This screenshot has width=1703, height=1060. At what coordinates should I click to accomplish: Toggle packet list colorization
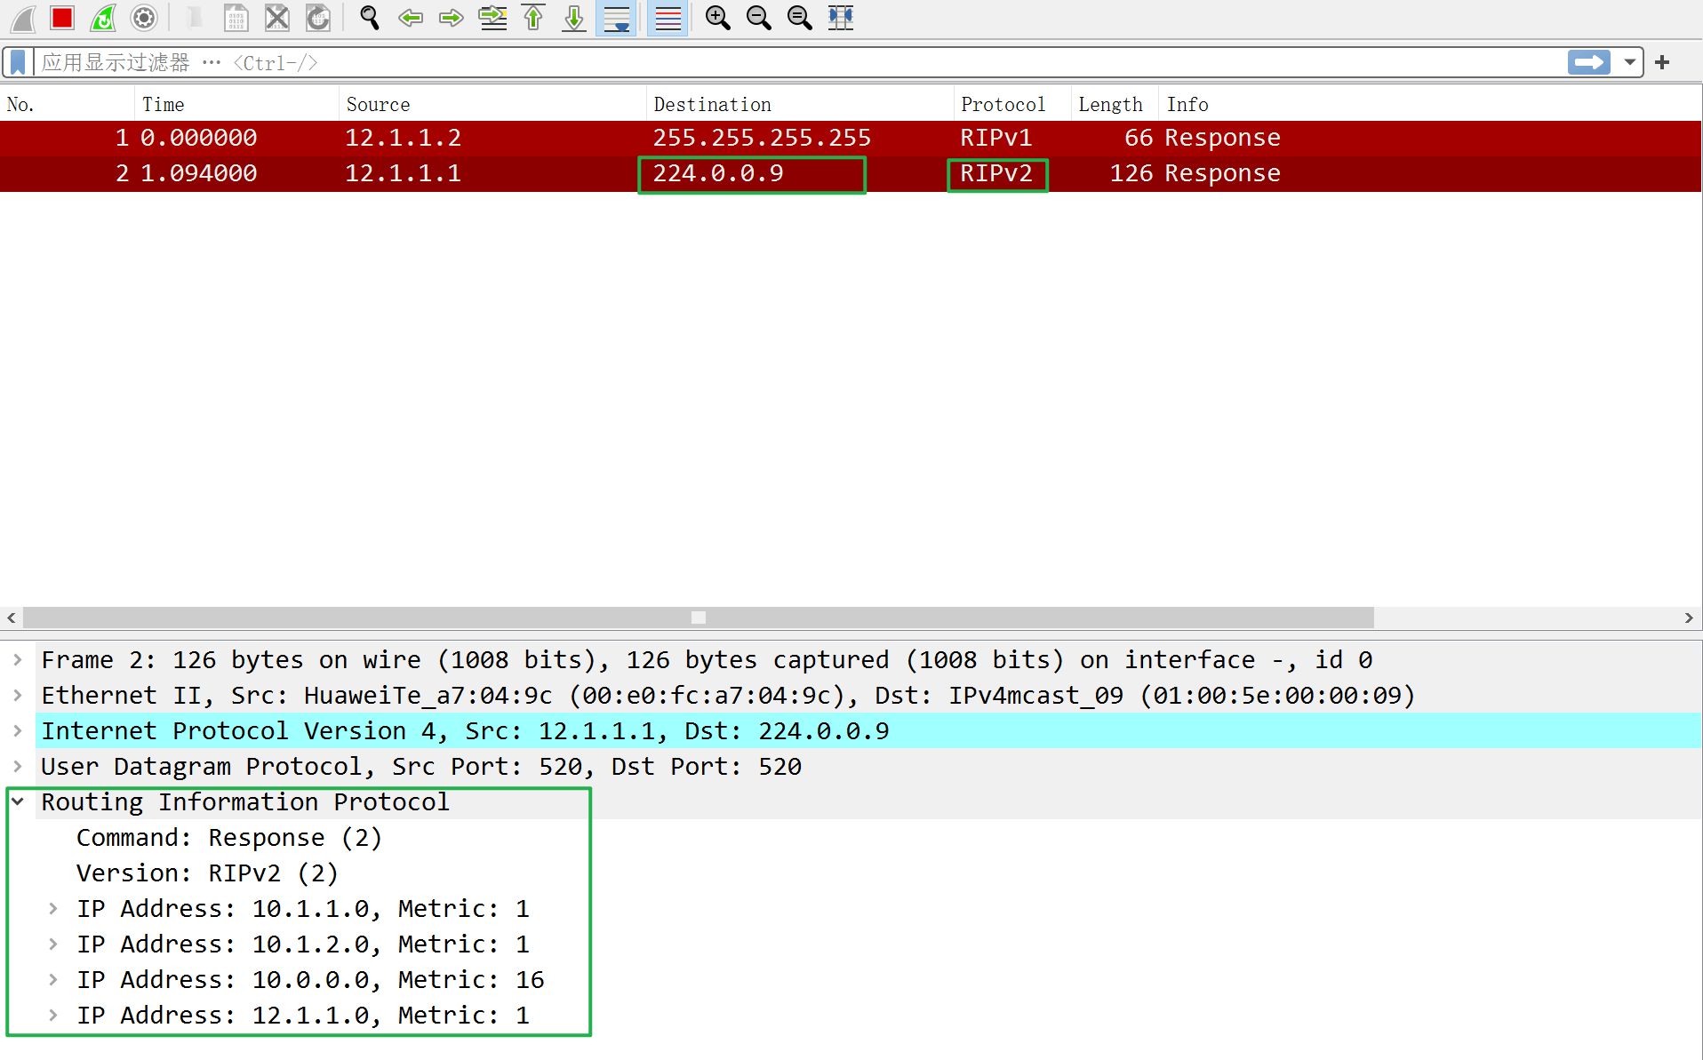[x=668, y=18]
